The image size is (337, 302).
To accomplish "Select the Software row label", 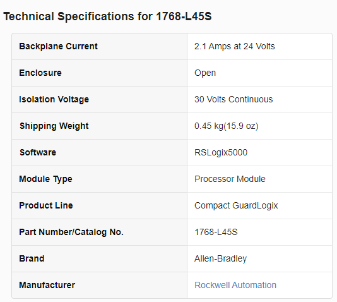I will (x=38, y=152).
